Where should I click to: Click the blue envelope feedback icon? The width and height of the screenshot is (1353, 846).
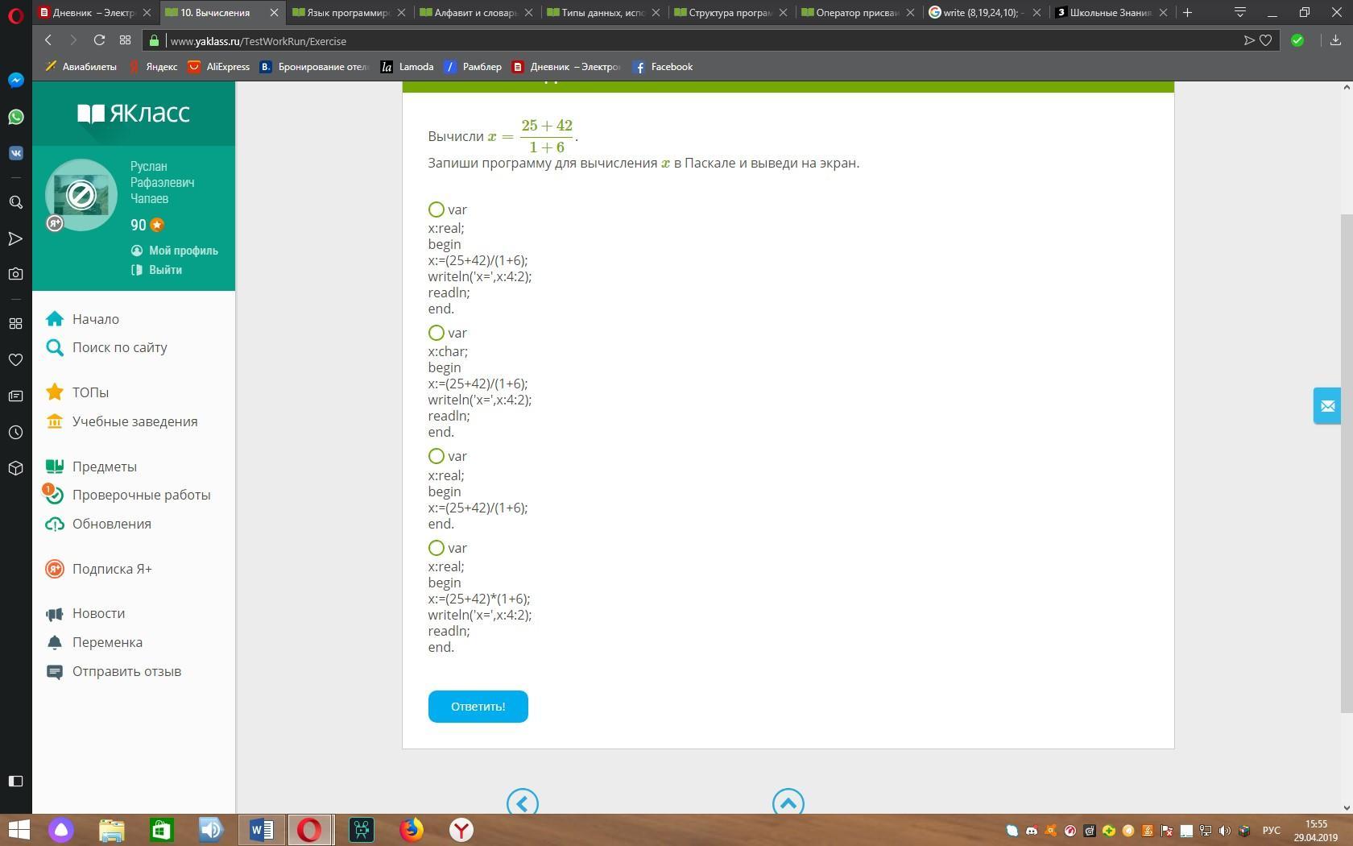(1327, 406)
